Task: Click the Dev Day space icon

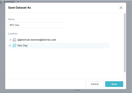Action: (x=14, y=45)
